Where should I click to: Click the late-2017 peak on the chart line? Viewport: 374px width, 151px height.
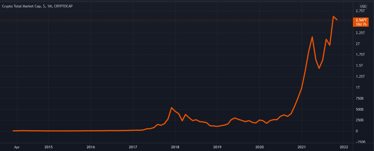click(172, 108)
